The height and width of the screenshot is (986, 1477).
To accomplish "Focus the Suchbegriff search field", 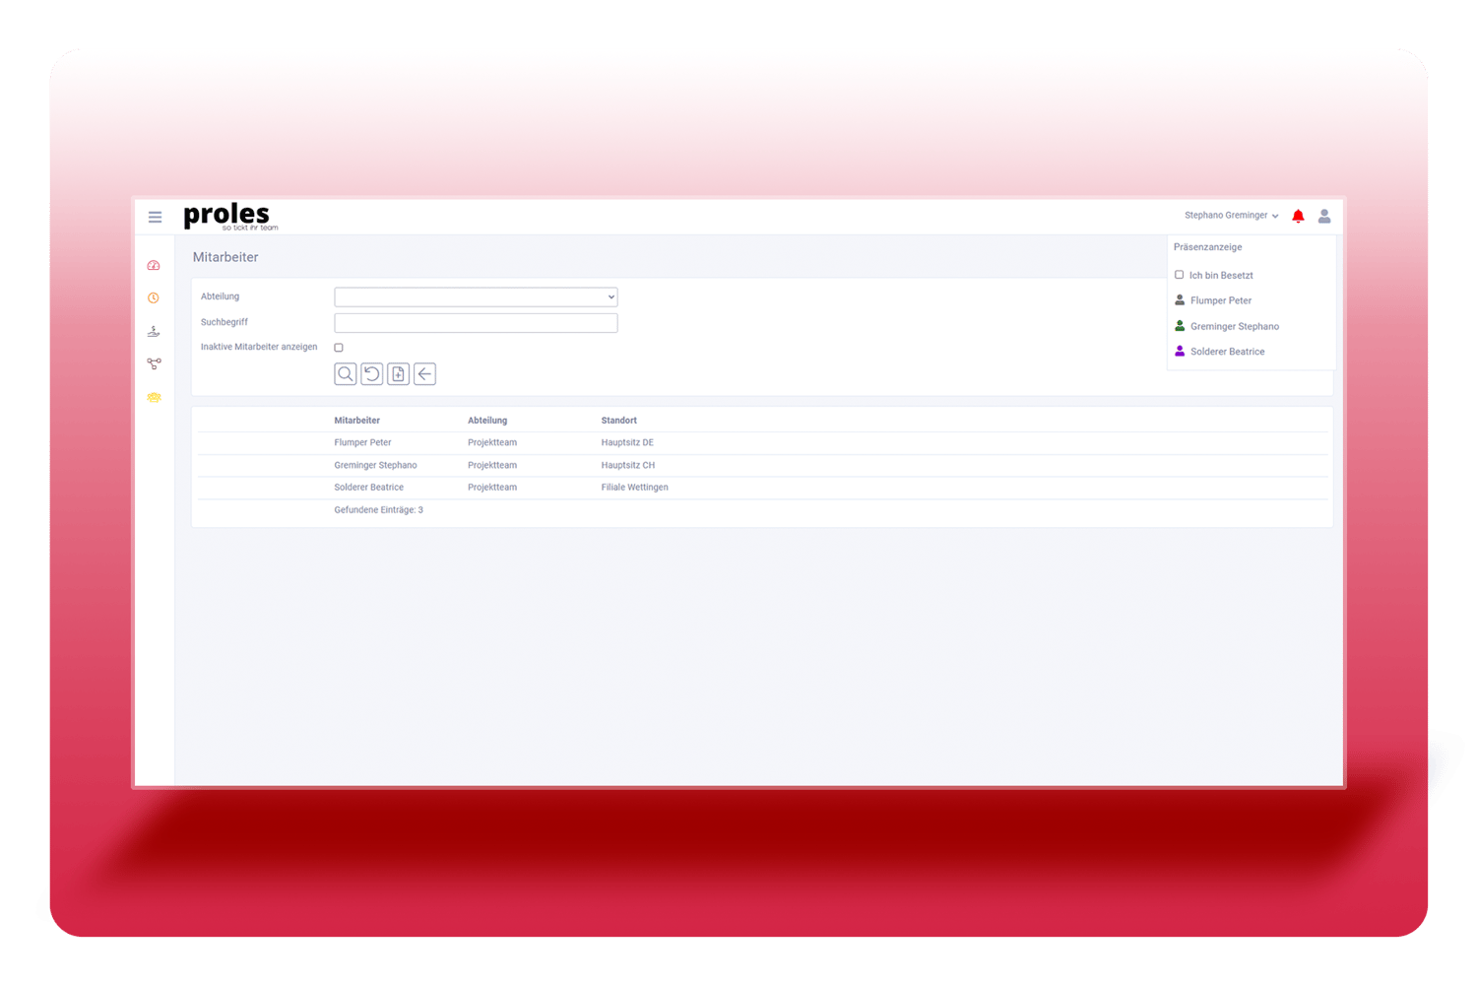I will 476,323.
